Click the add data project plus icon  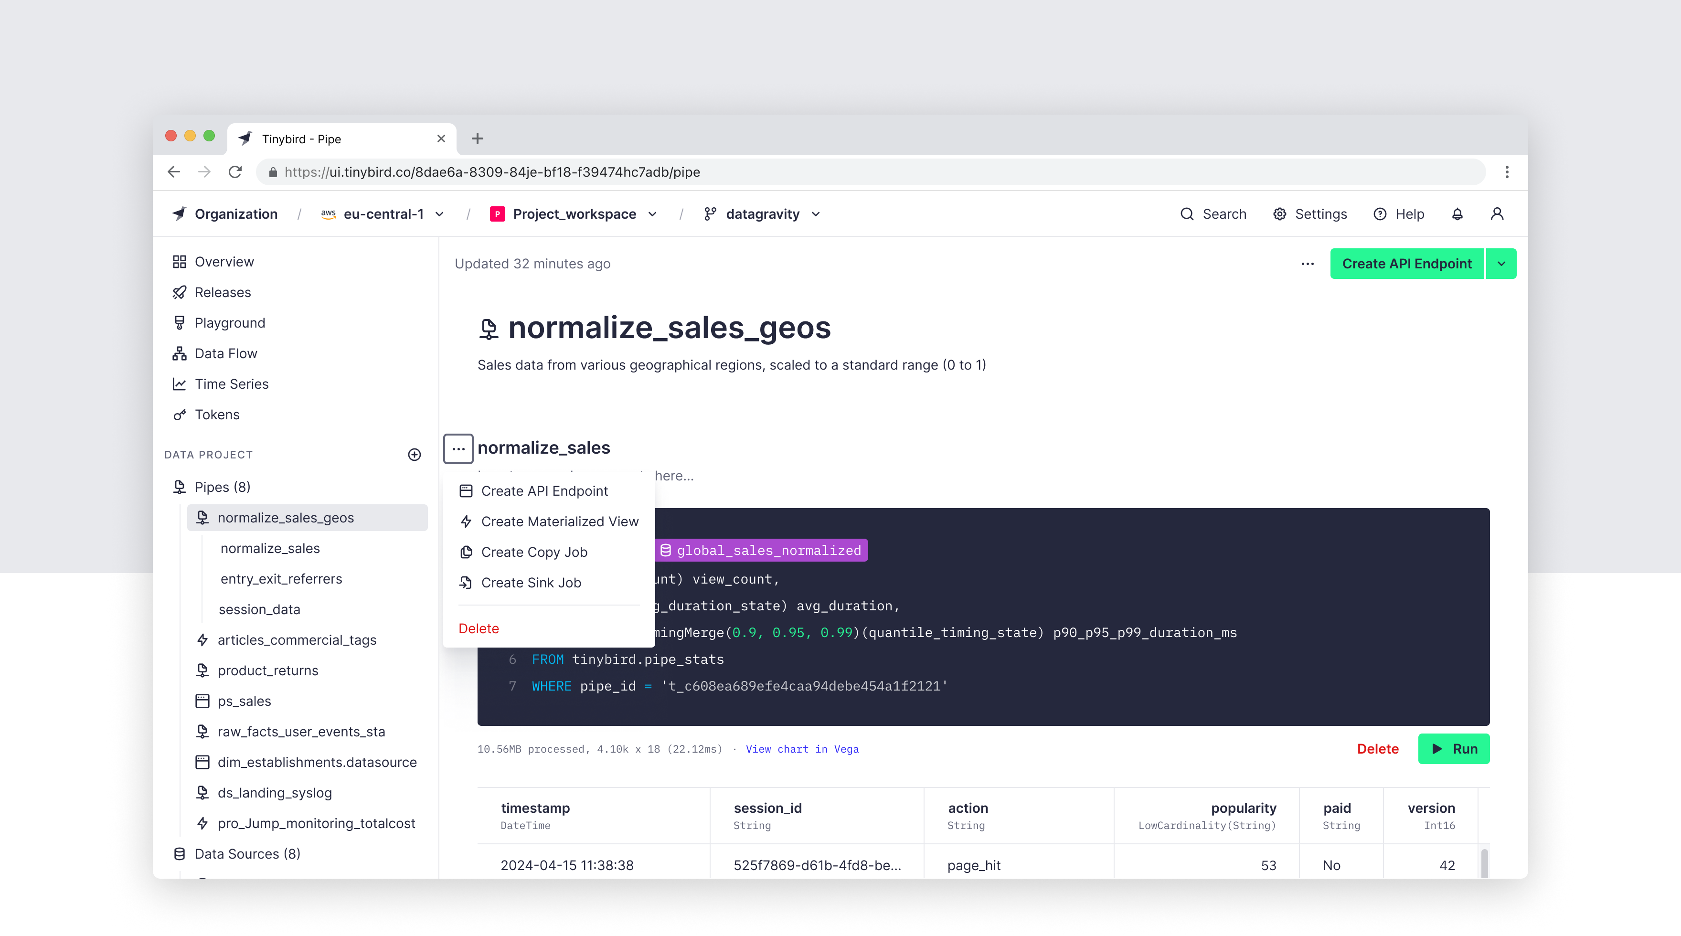[x=415, y=455]
